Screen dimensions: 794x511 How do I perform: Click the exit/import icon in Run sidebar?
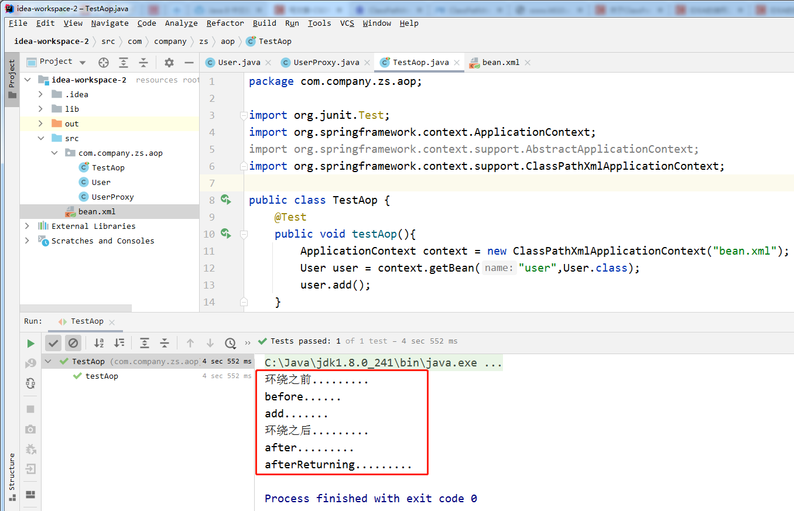click(x=31, y=469)
